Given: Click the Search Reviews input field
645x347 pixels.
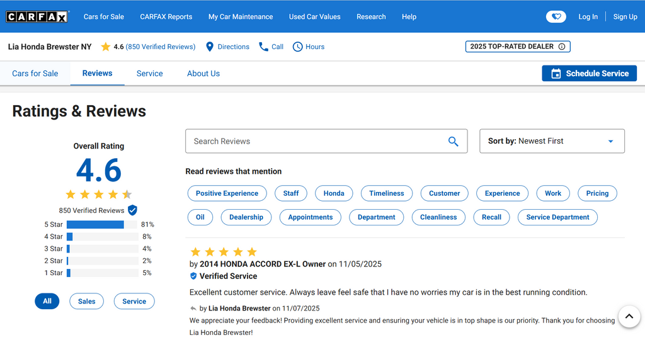Looking at the screenshot, I should [x=315, y=141].
